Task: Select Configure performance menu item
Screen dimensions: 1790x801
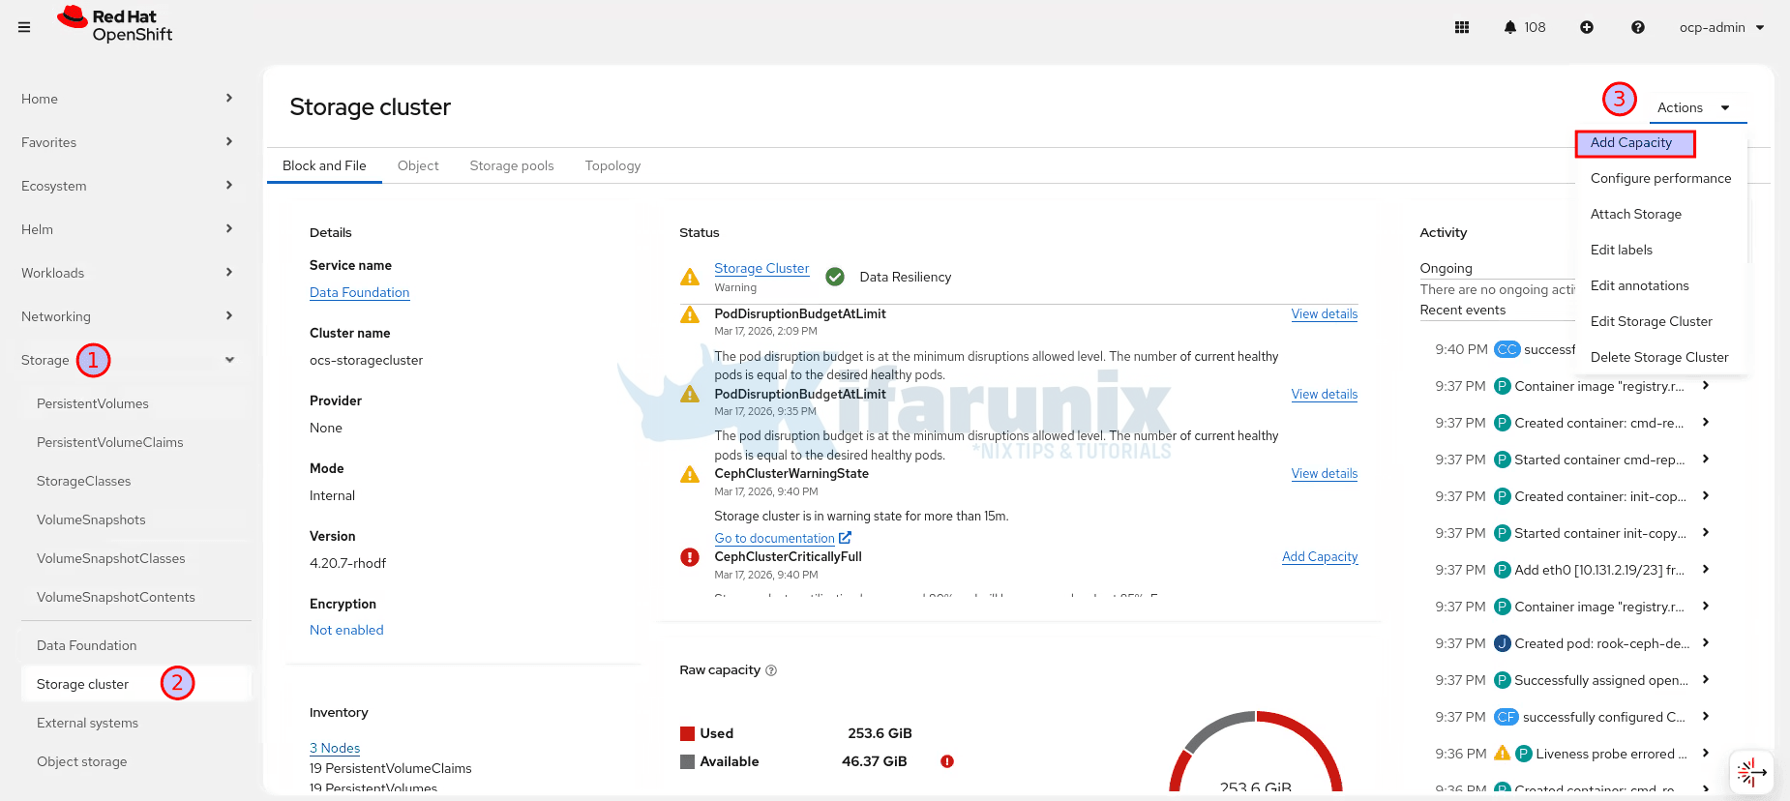Action: coord(1660,178)
